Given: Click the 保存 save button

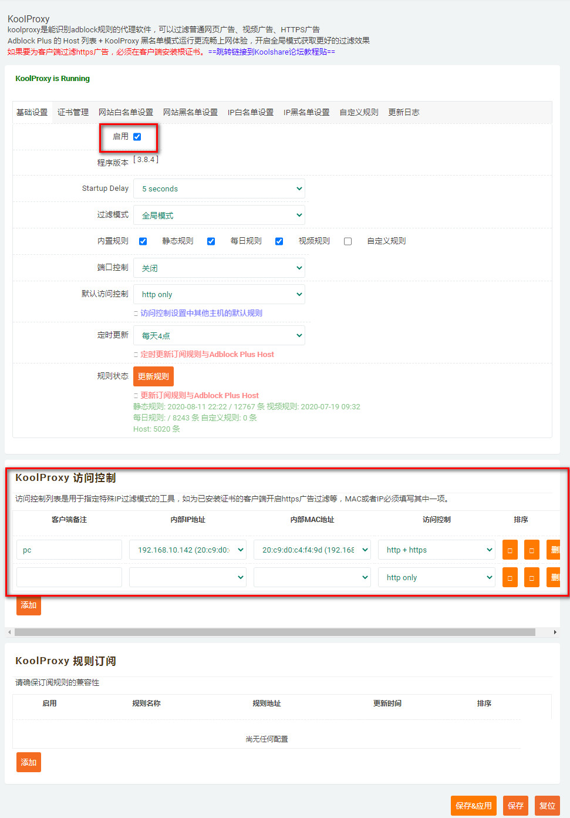Looking at the screenshot, I should 515,805.
